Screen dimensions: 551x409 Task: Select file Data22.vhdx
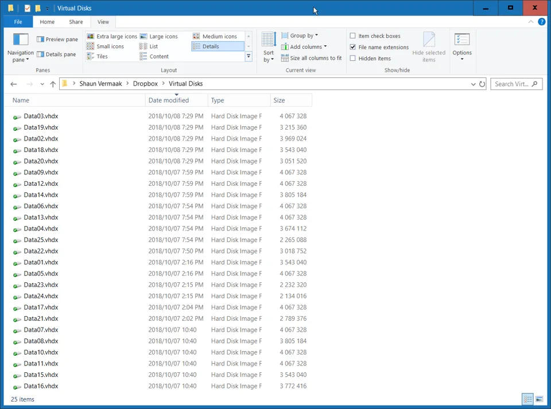(41, 251)
